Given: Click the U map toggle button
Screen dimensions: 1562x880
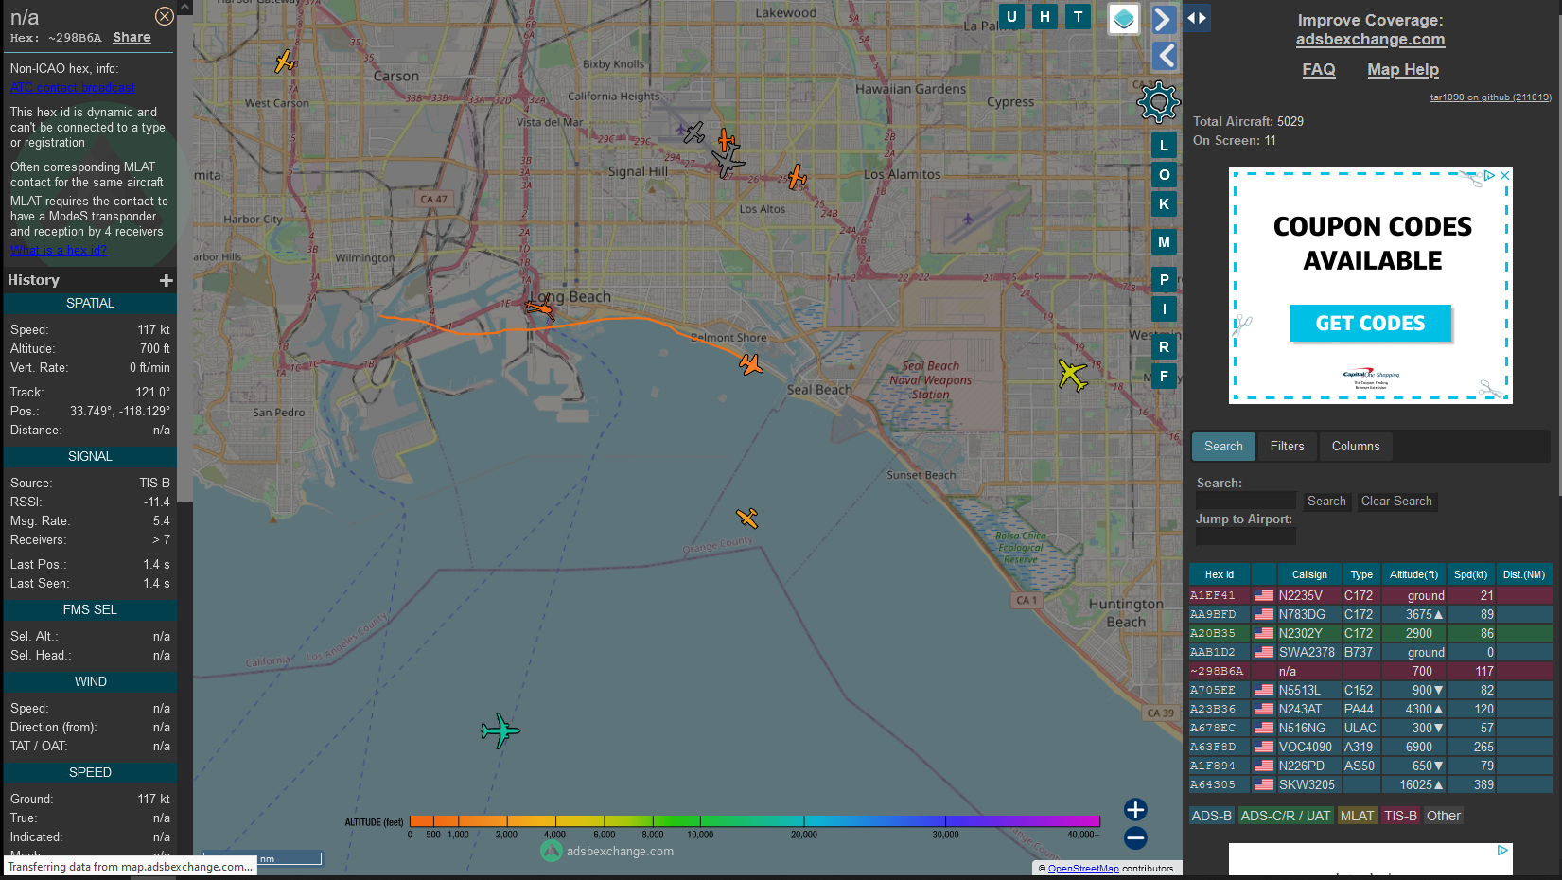Looking at the screenshot, I should click(x=1011, y=17).
